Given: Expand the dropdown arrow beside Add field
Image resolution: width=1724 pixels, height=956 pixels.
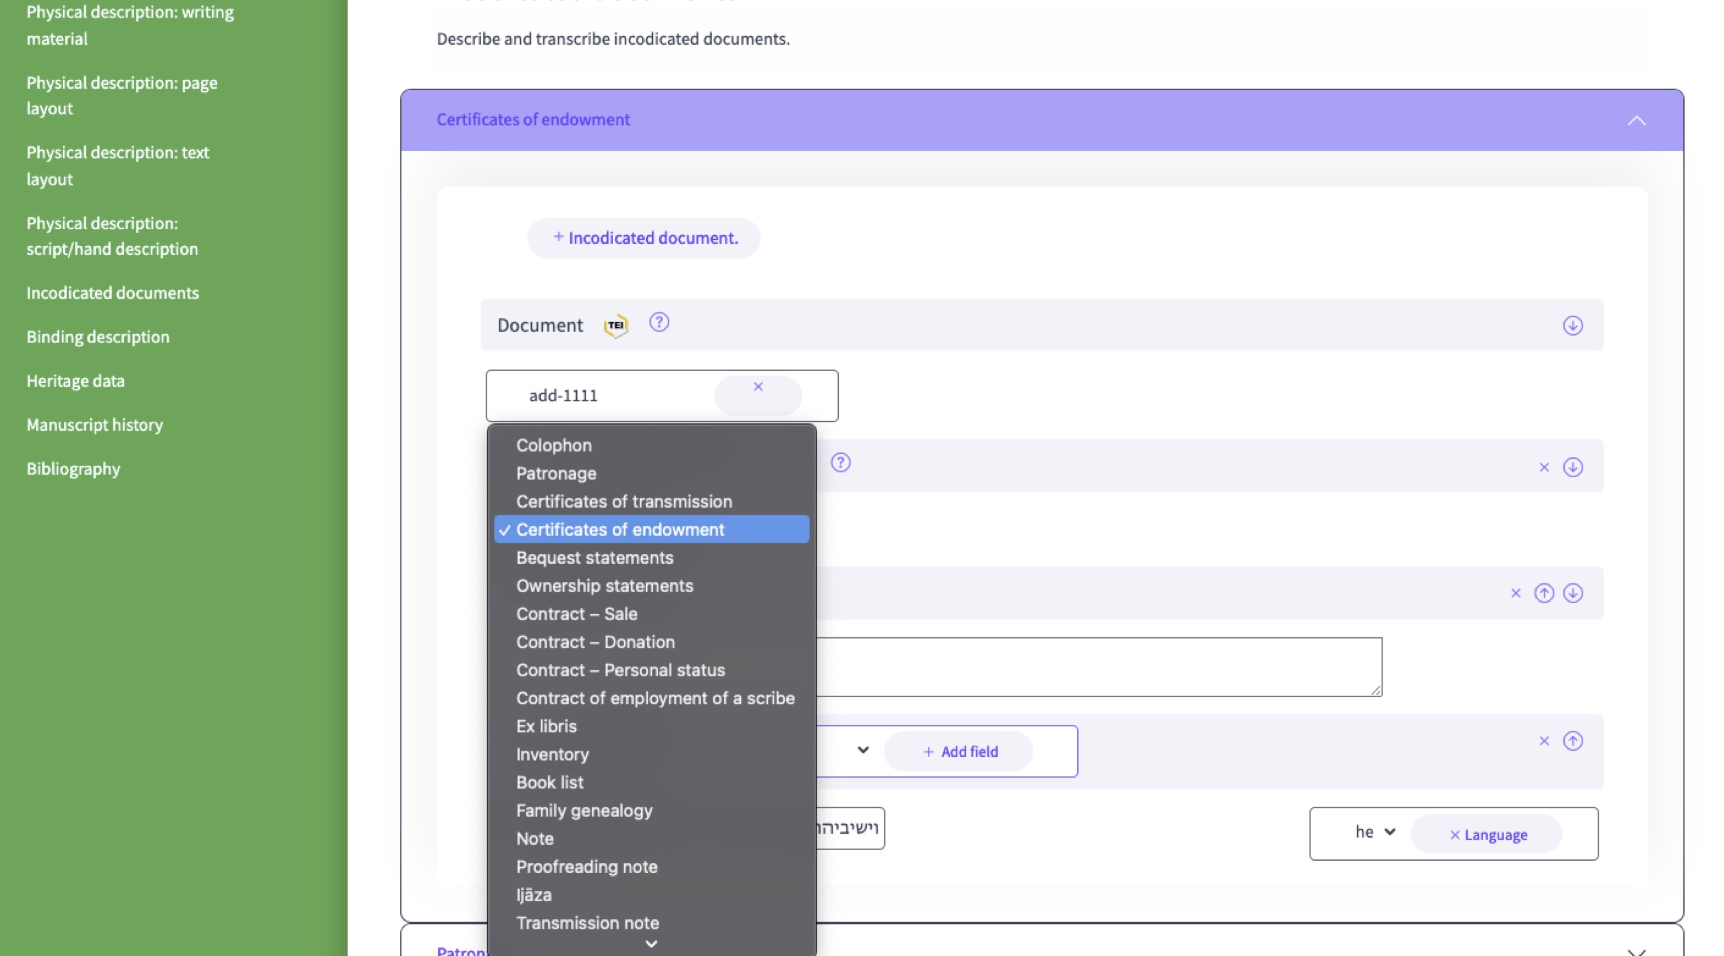Looking at the screenshot, I should pos(863,751).
